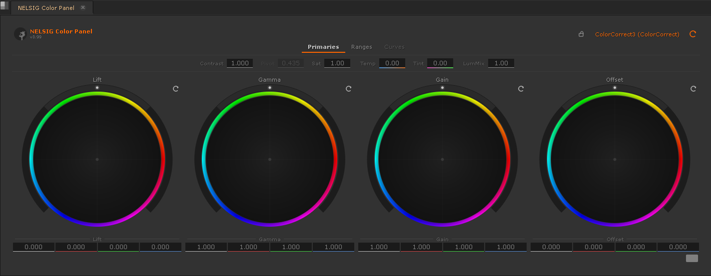Reset the Gain color wheel
Screen dimensions: 711x276
tap(521, 89)
